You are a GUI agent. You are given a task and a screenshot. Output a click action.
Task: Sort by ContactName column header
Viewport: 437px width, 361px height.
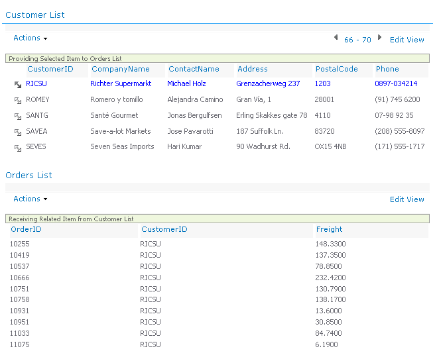[x=194, y=69]
